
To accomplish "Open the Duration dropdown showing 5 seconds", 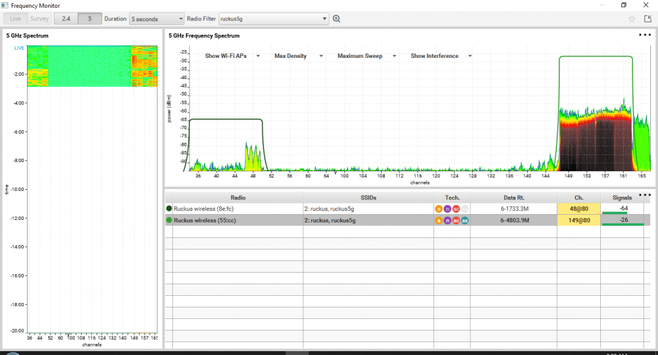I will click(x=157, y=19).
